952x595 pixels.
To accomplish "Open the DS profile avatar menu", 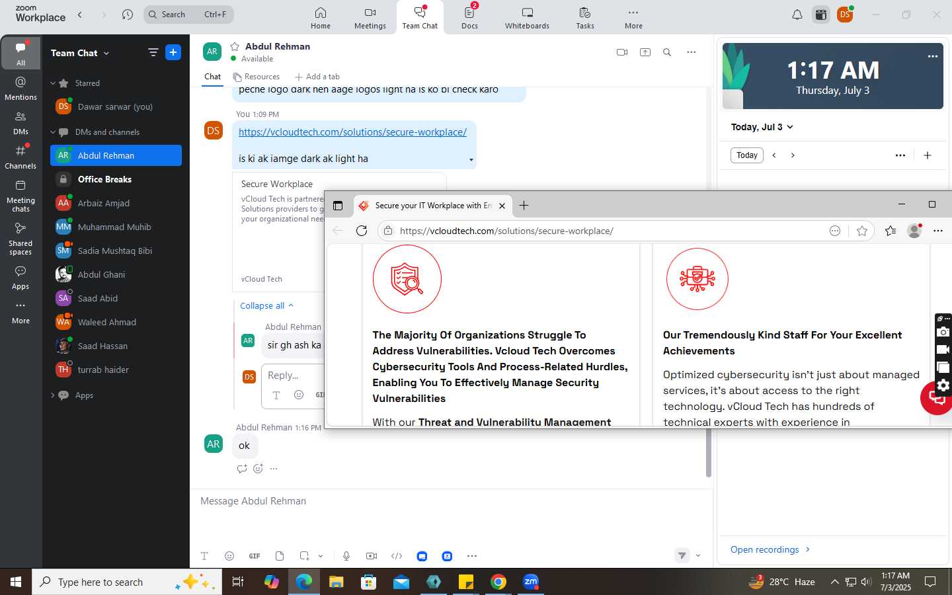I will point(845,15).
